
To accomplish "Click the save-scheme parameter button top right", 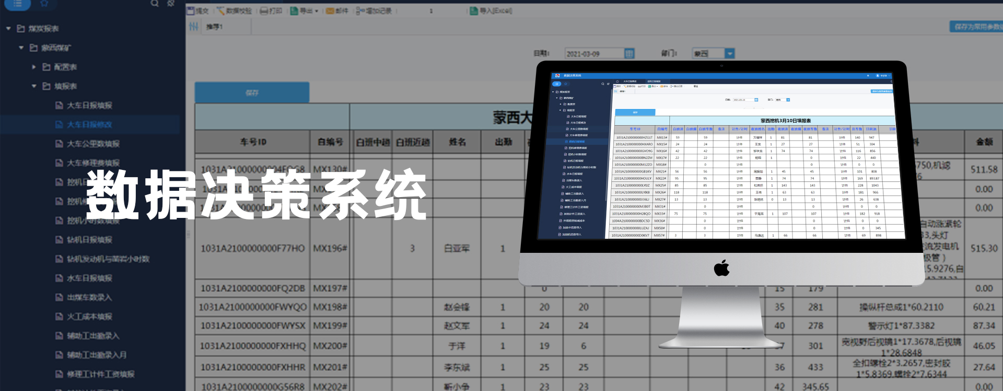I will click(x=976, y=27).
